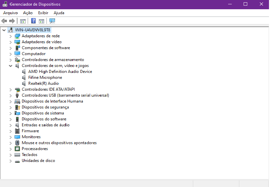Screen dimensions: 270x187
Task: Expand the Monitores node arrow
Action: [11, 137]
